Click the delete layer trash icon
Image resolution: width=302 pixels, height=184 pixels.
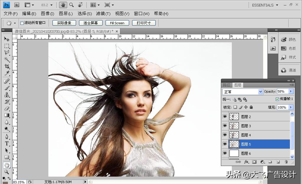coord(286,162)
